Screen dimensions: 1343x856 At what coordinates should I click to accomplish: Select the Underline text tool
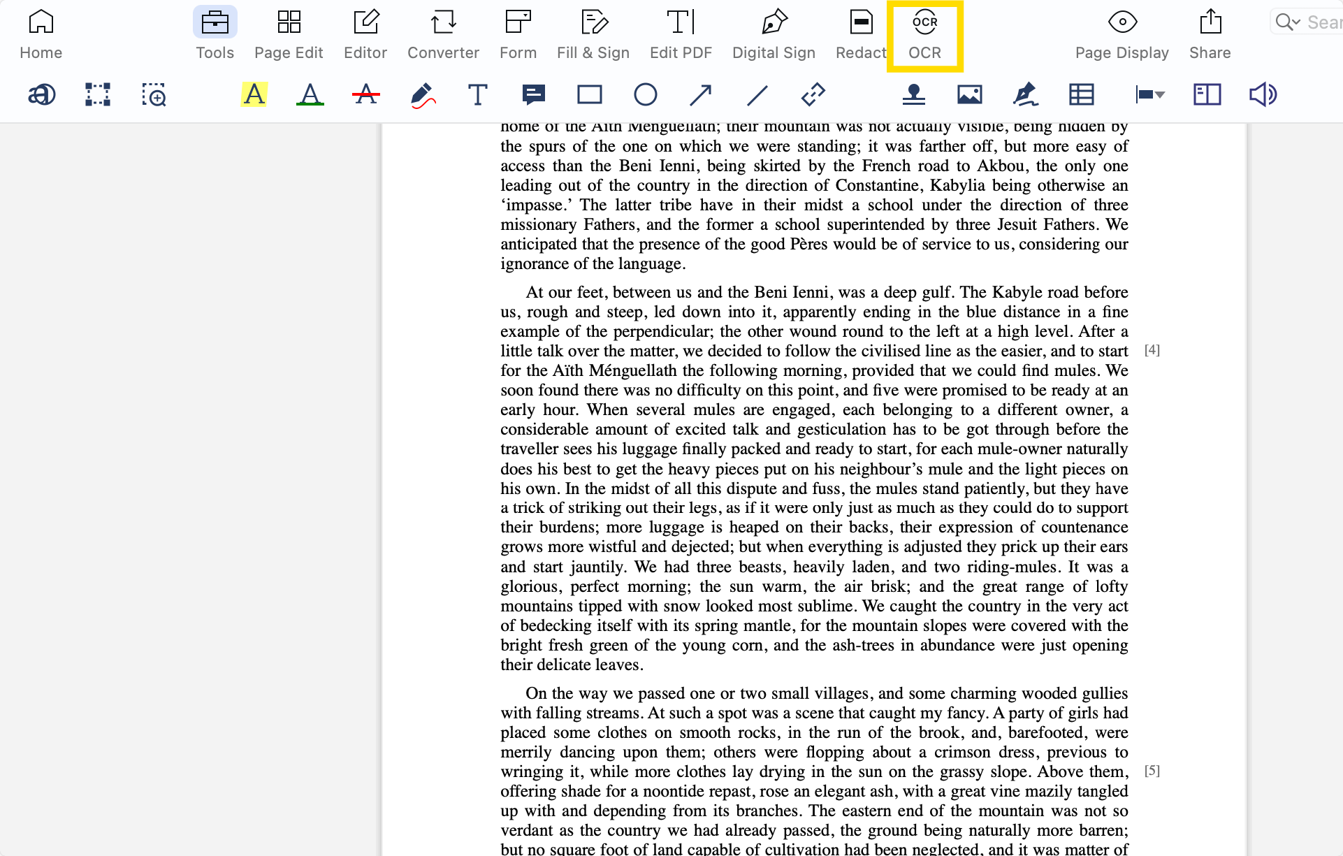(x=310, y=94)
